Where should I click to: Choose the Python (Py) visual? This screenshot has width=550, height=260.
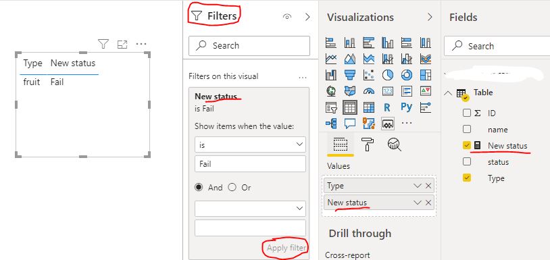pos(407,107)
